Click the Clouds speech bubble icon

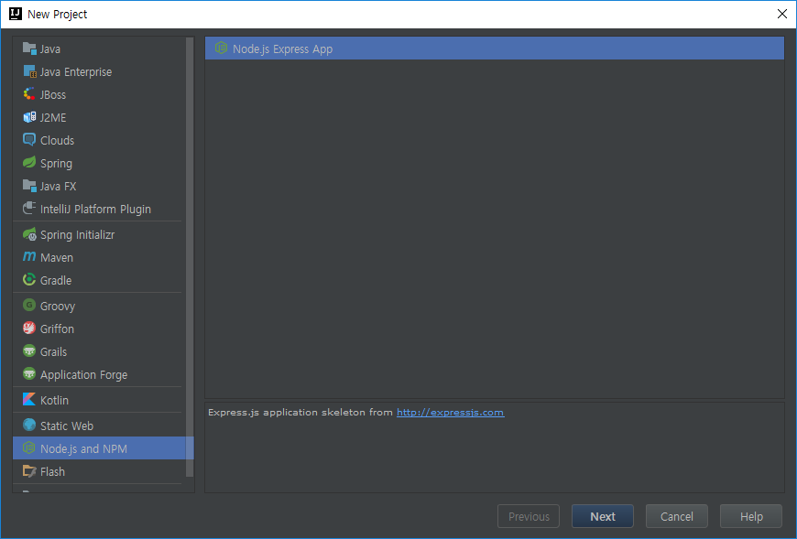[29, 140]
